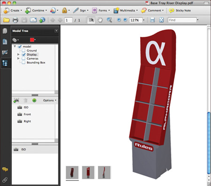Click the second front view thumbnail

point(88,172)
